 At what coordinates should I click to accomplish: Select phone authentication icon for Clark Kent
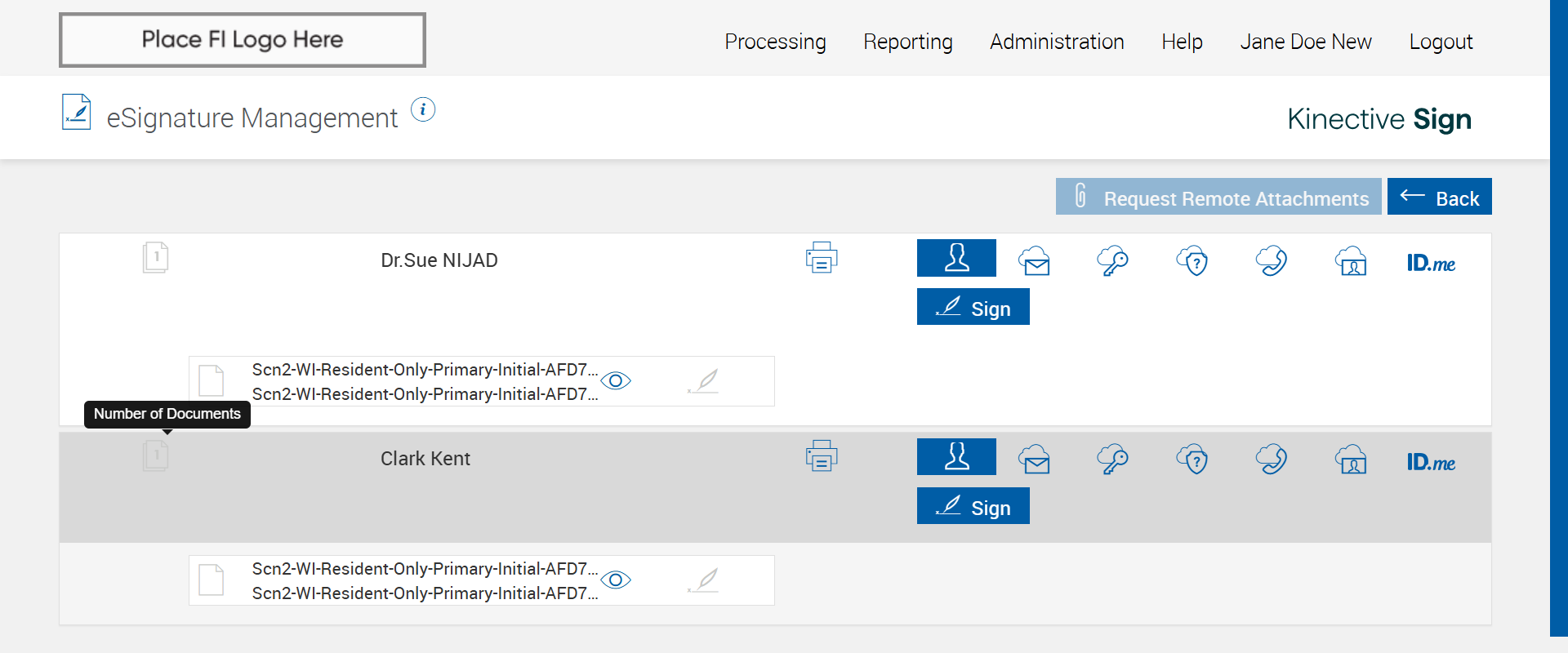1272,460
